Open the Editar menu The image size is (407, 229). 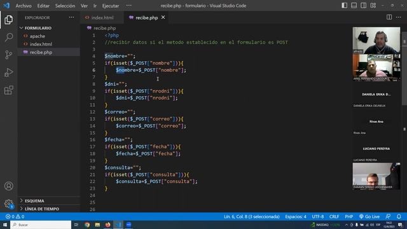tap(43, 6)
